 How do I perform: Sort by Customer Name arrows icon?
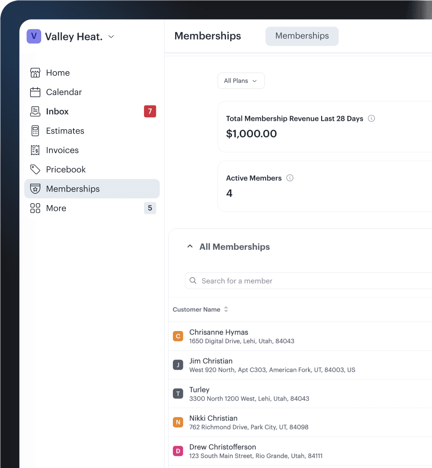point(226,309)
